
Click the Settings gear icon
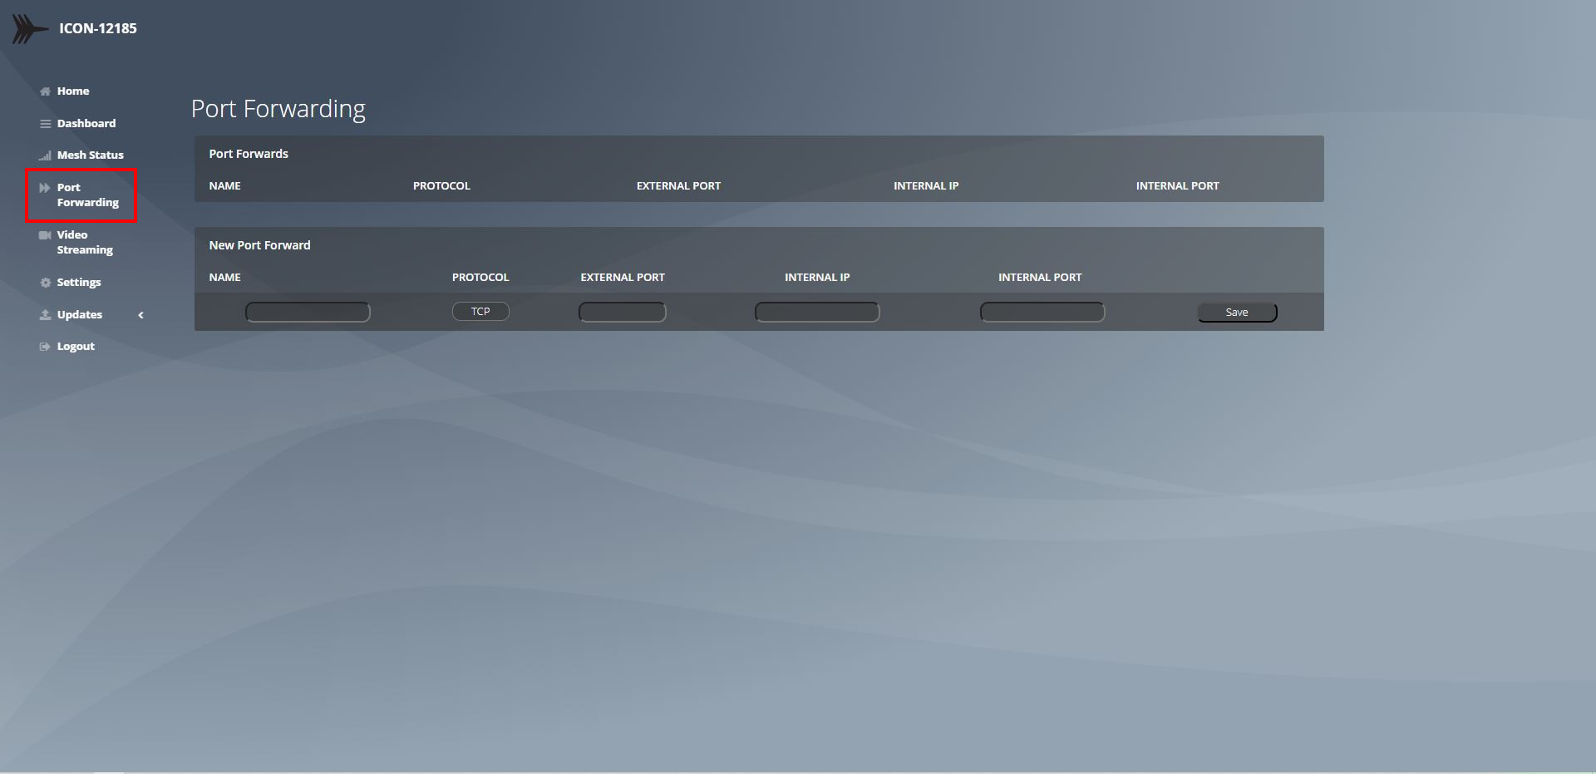click(x=45, y=283)
